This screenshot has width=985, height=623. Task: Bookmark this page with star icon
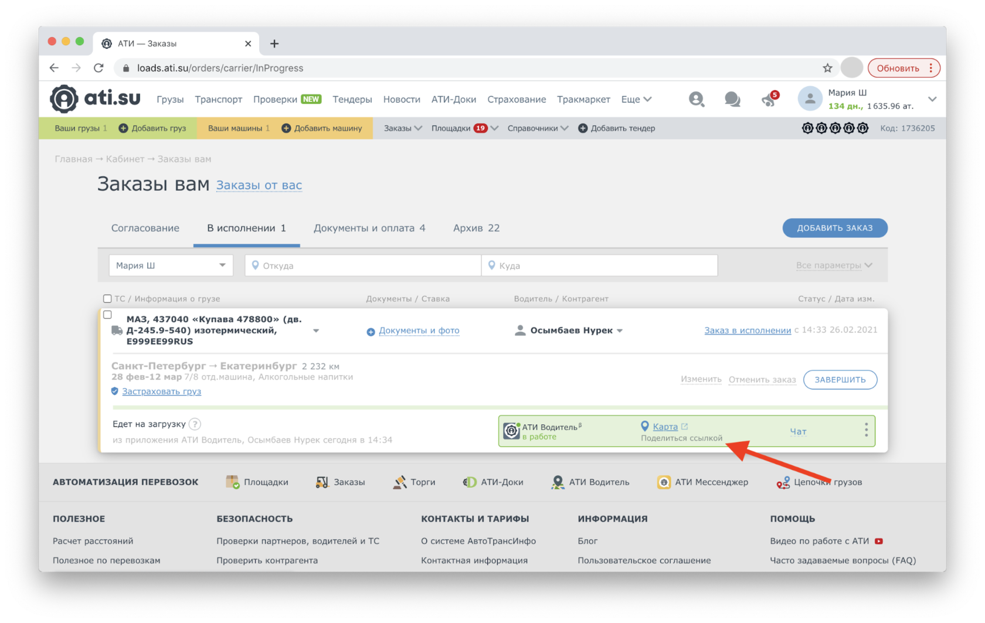point(827,68)
